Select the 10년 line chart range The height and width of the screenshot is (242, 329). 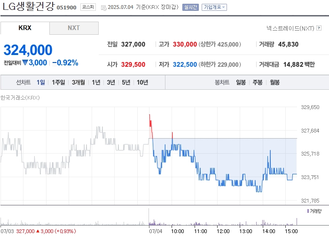point(142,82)
